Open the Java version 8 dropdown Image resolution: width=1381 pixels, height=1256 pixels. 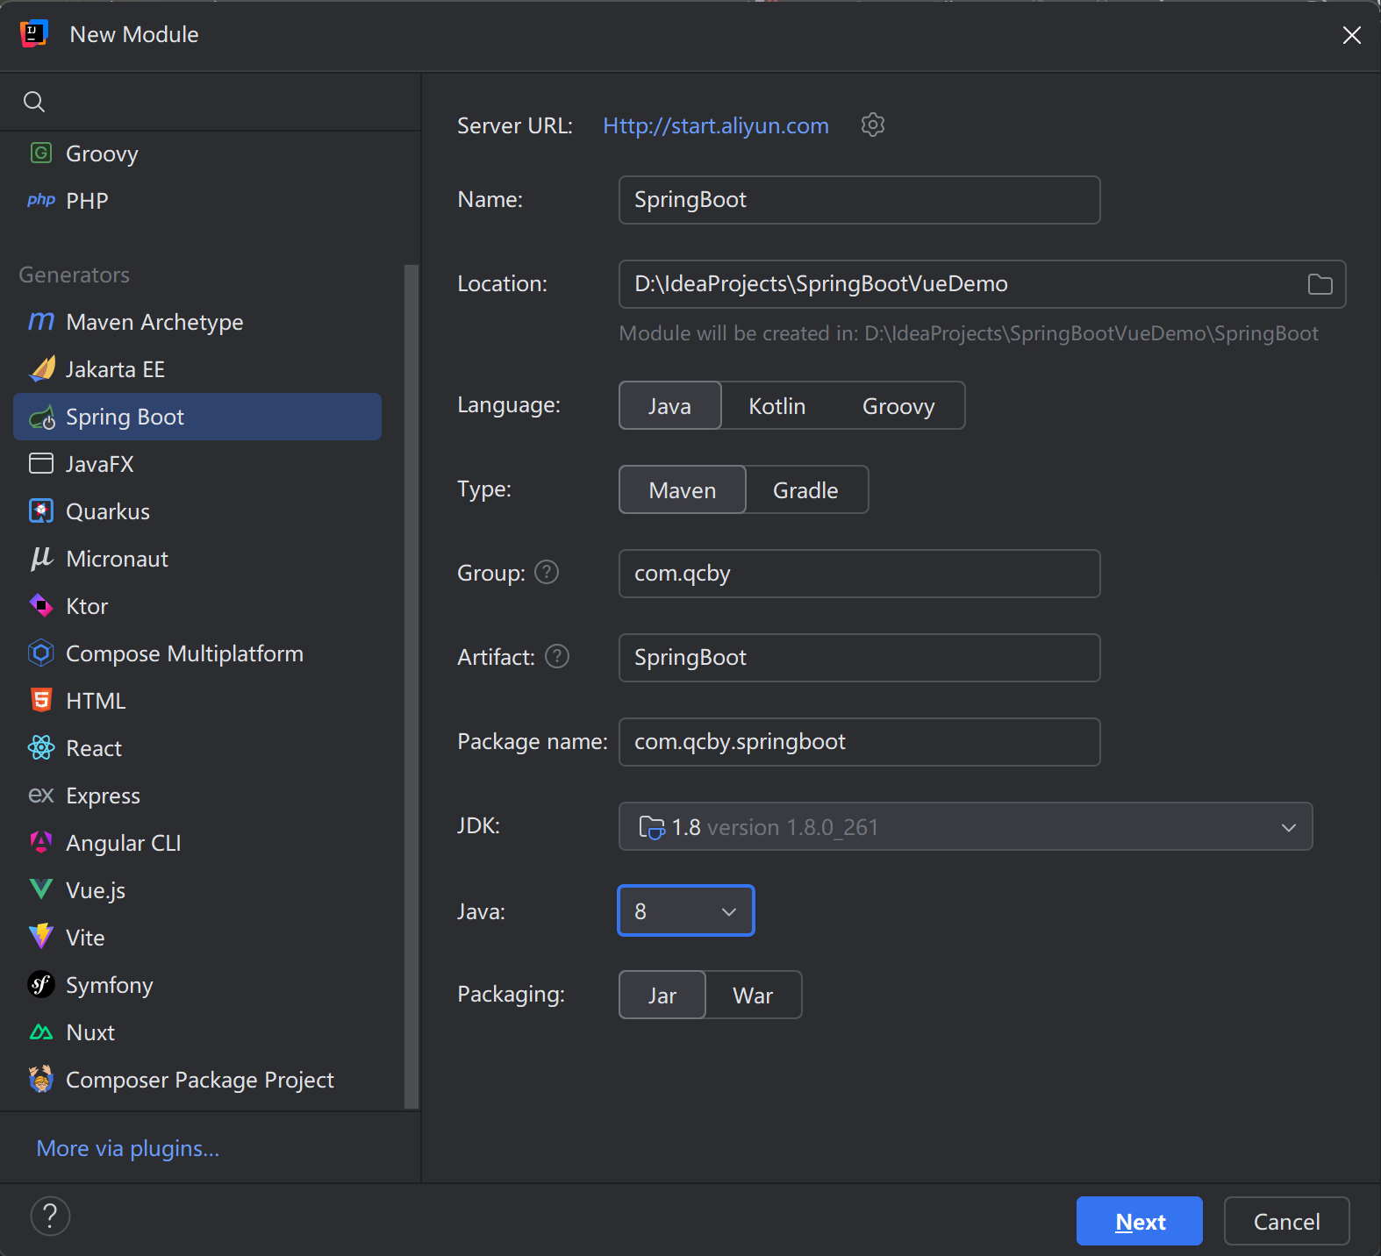coord(686,910)
